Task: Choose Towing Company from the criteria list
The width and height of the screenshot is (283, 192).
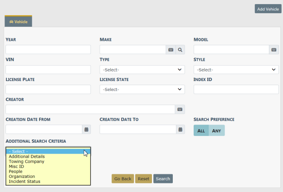Action: [x=26, y=162]
